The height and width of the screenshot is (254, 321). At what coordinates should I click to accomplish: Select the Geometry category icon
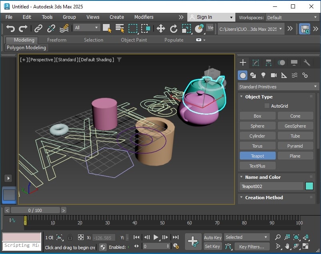(243, 76)
